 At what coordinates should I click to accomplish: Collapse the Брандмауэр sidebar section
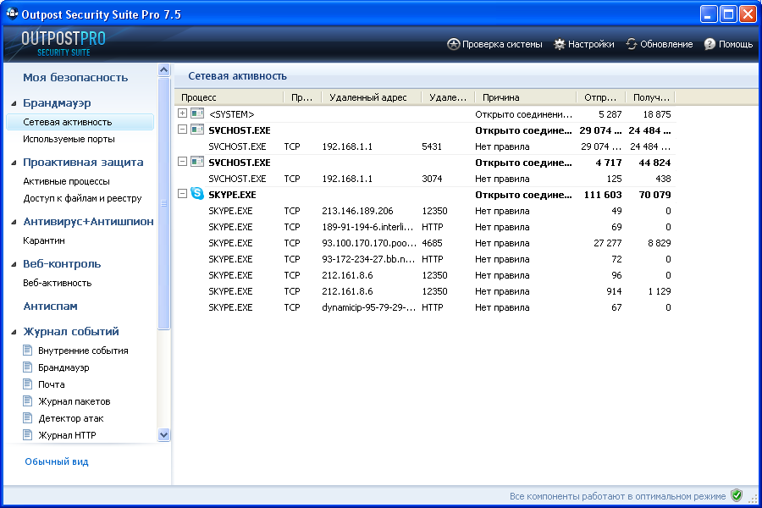(x=14, y=103)
